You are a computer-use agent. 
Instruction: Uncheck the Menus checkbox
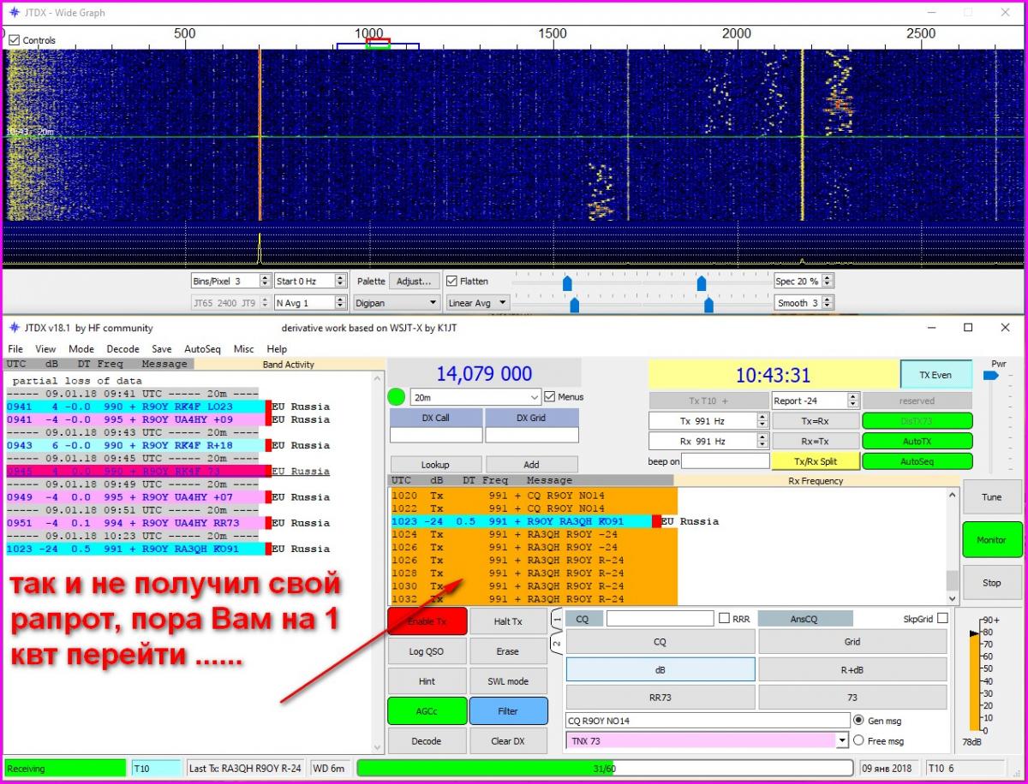click(550, 396)
